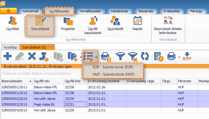Click Papp Halas Bt. customer name cell
The height and width of the screenshot is (119, 209).
pyautogui.click(x=49, y=104)
